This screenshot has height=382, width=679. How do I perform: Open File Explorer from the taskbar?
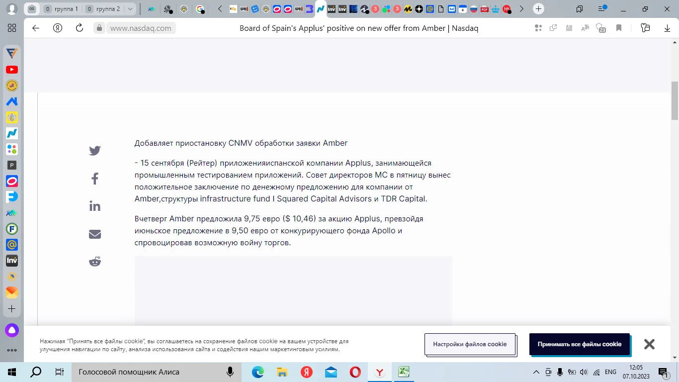[282, 372]
